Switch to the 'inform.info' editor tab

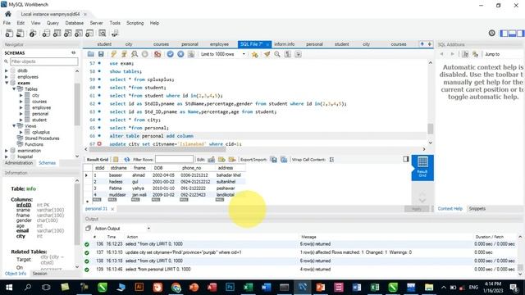[x=285, y=44]
